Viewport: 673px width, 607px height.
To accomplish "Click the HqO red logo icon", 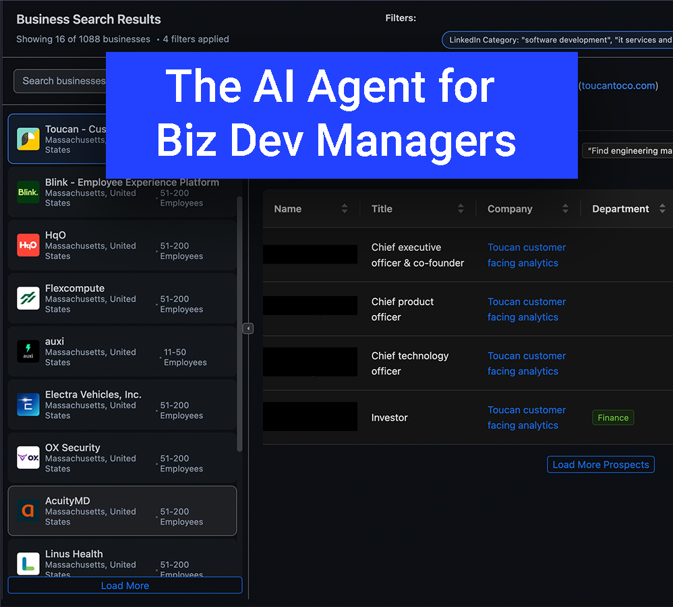I will point(28,245).
